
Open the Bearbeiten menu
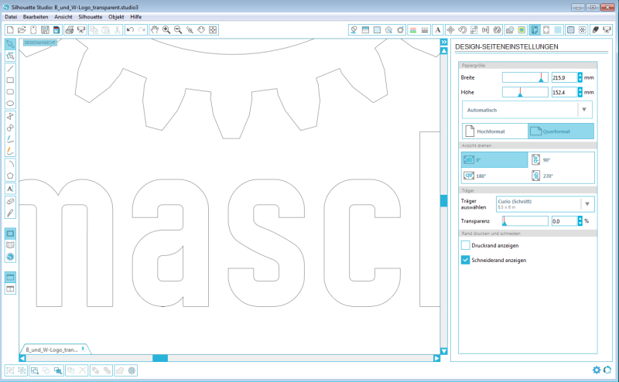pos(36,17)
